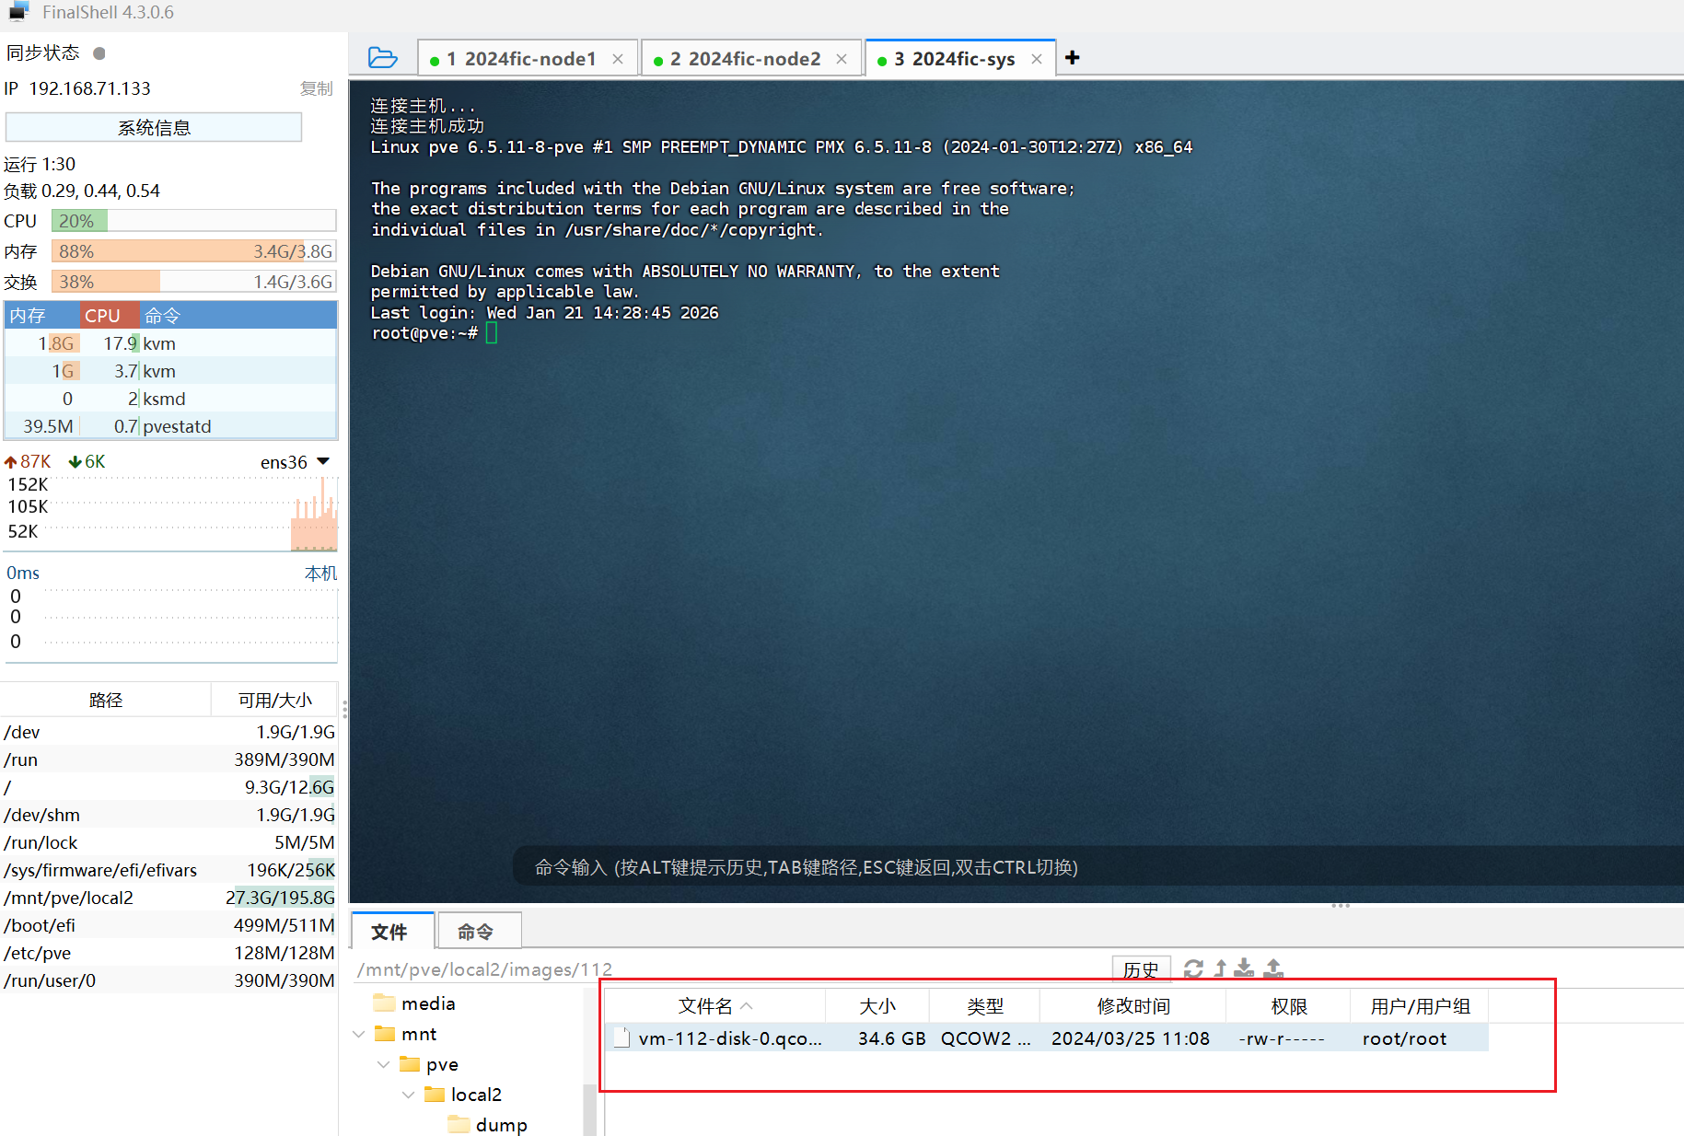Refresh the remote file list
The width and height of the screenshot is (1684, 1136).
pyautogui.click(x=1193, y=968)
